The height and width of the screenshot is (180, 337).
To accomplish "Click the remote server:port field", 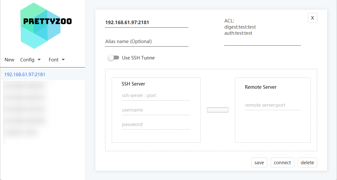I will 272,105.
